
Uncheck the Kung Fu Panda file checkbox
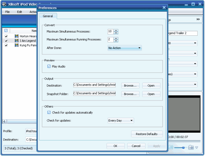tap(6, 45)
